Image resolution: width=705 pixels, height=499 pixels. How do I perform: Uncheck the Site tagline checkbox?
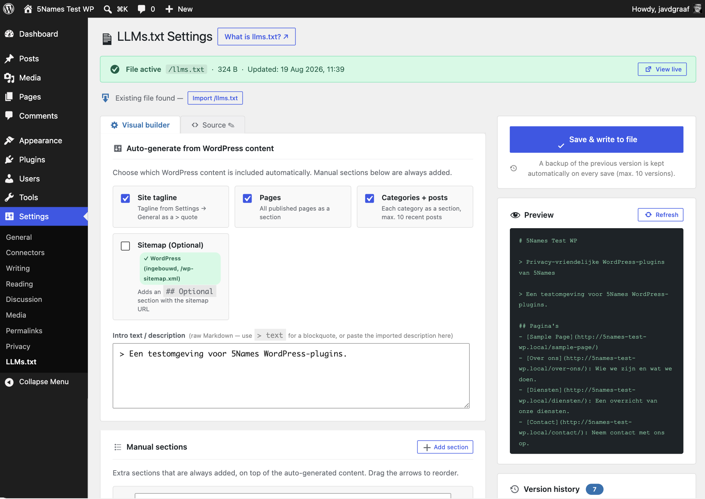point(126,198)
